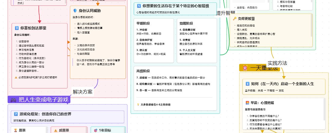The image size is (334, 133).
Task: Click the warning icon before 必须在第6步和第7步之间打破循环
Action: (x=16, y=77)
